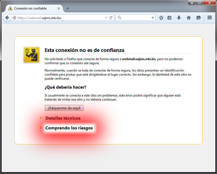This screenshot has height=174, width=217.
Task: Click the globe site identity icon
Action: click(15, 18)
